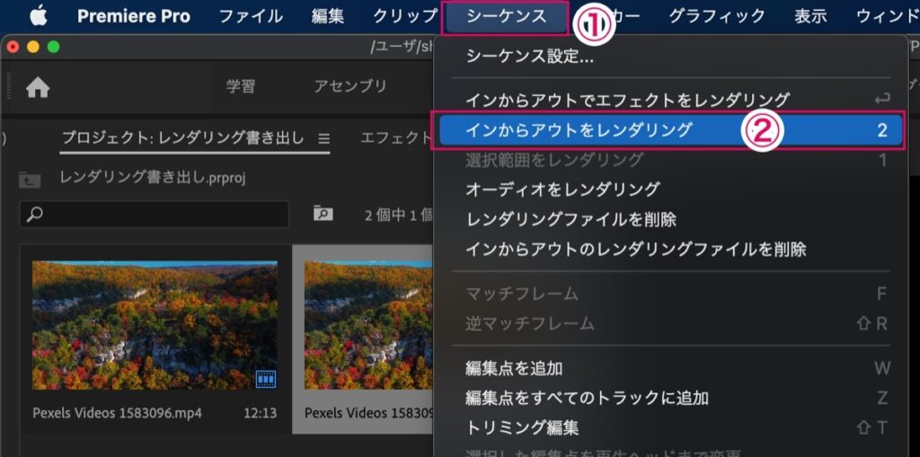Open the 編集 menu

pyautogui.click(x=327, y=16)
